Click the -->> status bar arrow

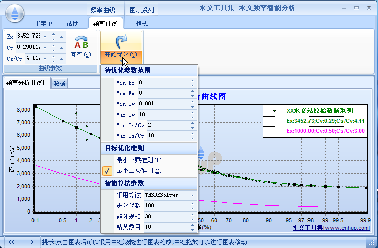(x=30, y=242)
